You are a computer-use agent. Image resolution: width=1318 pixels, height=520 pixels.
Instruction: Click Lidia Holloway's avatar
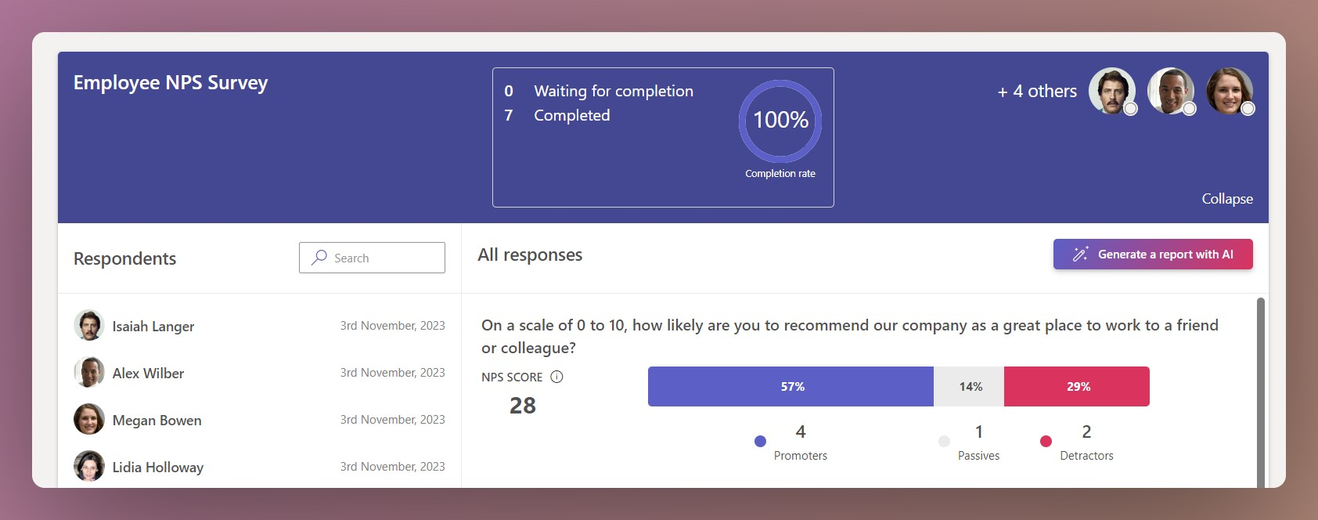[89, 466]
